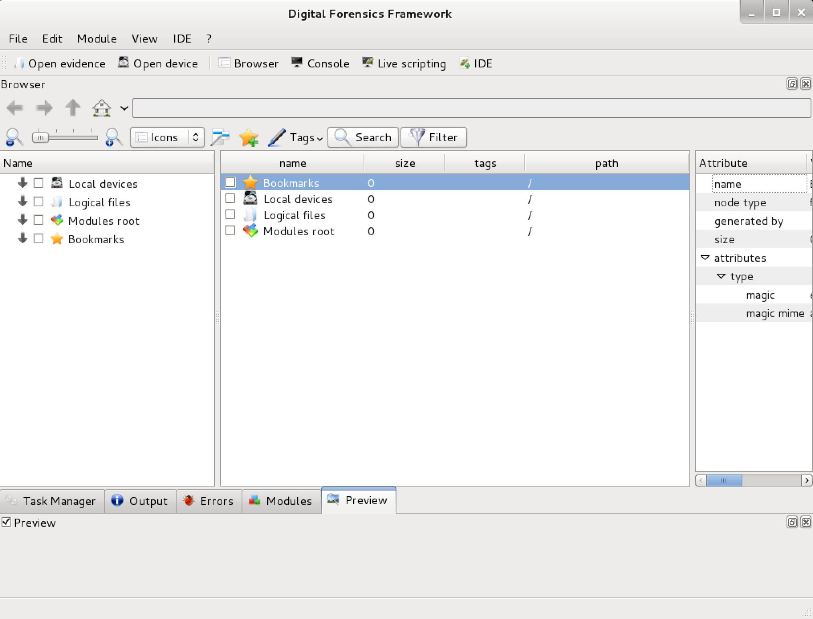Screen dimensions: 813x619
Task: Select the Preview tab
Action: pyautogui.click(x=359, y=500)
